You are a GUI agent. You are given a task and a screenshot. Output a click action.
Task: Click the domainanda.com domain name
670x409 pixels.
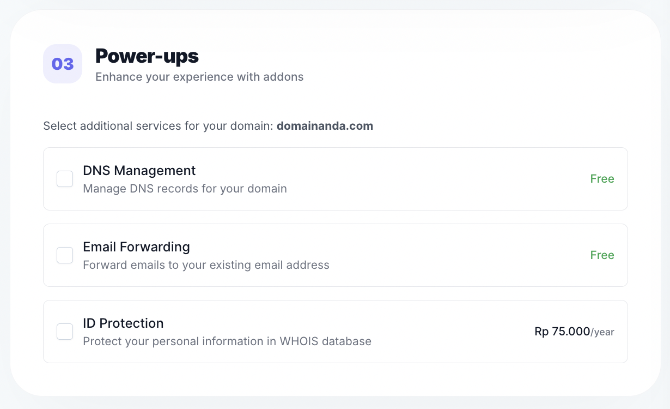coord(325,126)
